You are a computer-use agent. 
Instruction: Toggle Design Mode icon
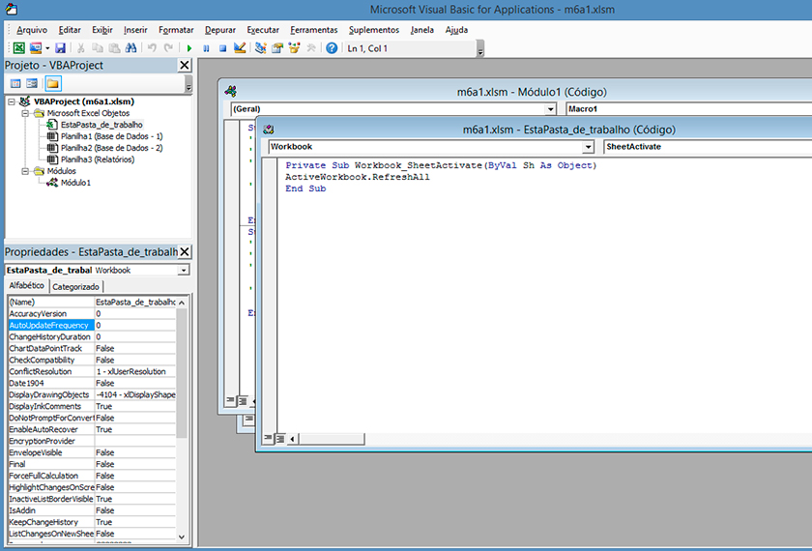[x=240, y=48]
